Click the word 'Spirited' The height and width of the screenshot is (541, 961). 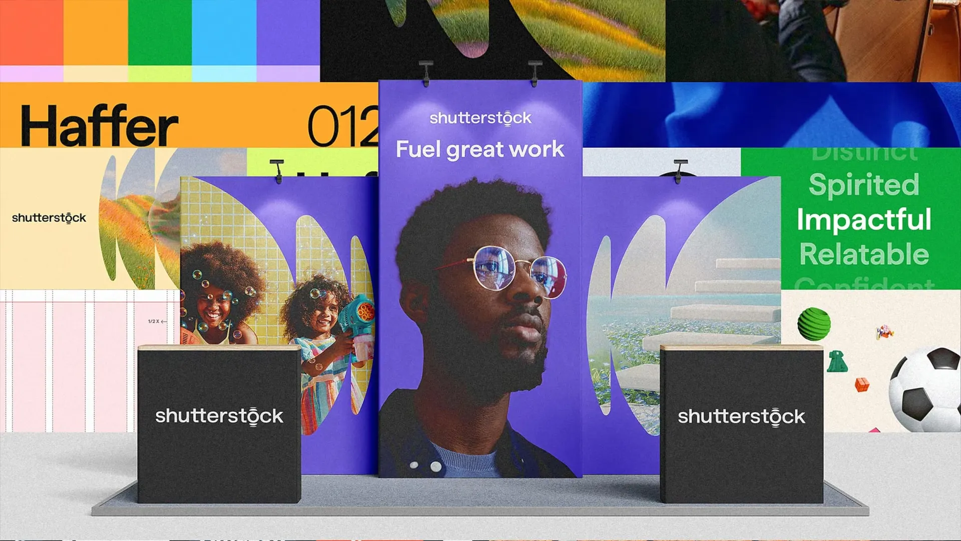pos(864,185)
